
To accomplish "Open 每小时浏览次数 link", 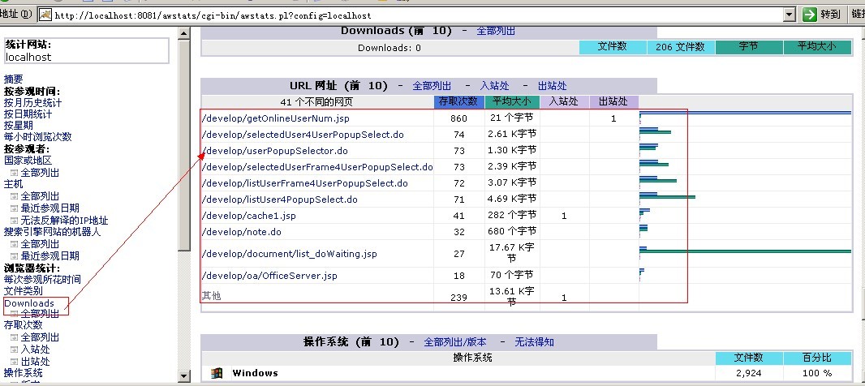I will (x=37, y=137).
